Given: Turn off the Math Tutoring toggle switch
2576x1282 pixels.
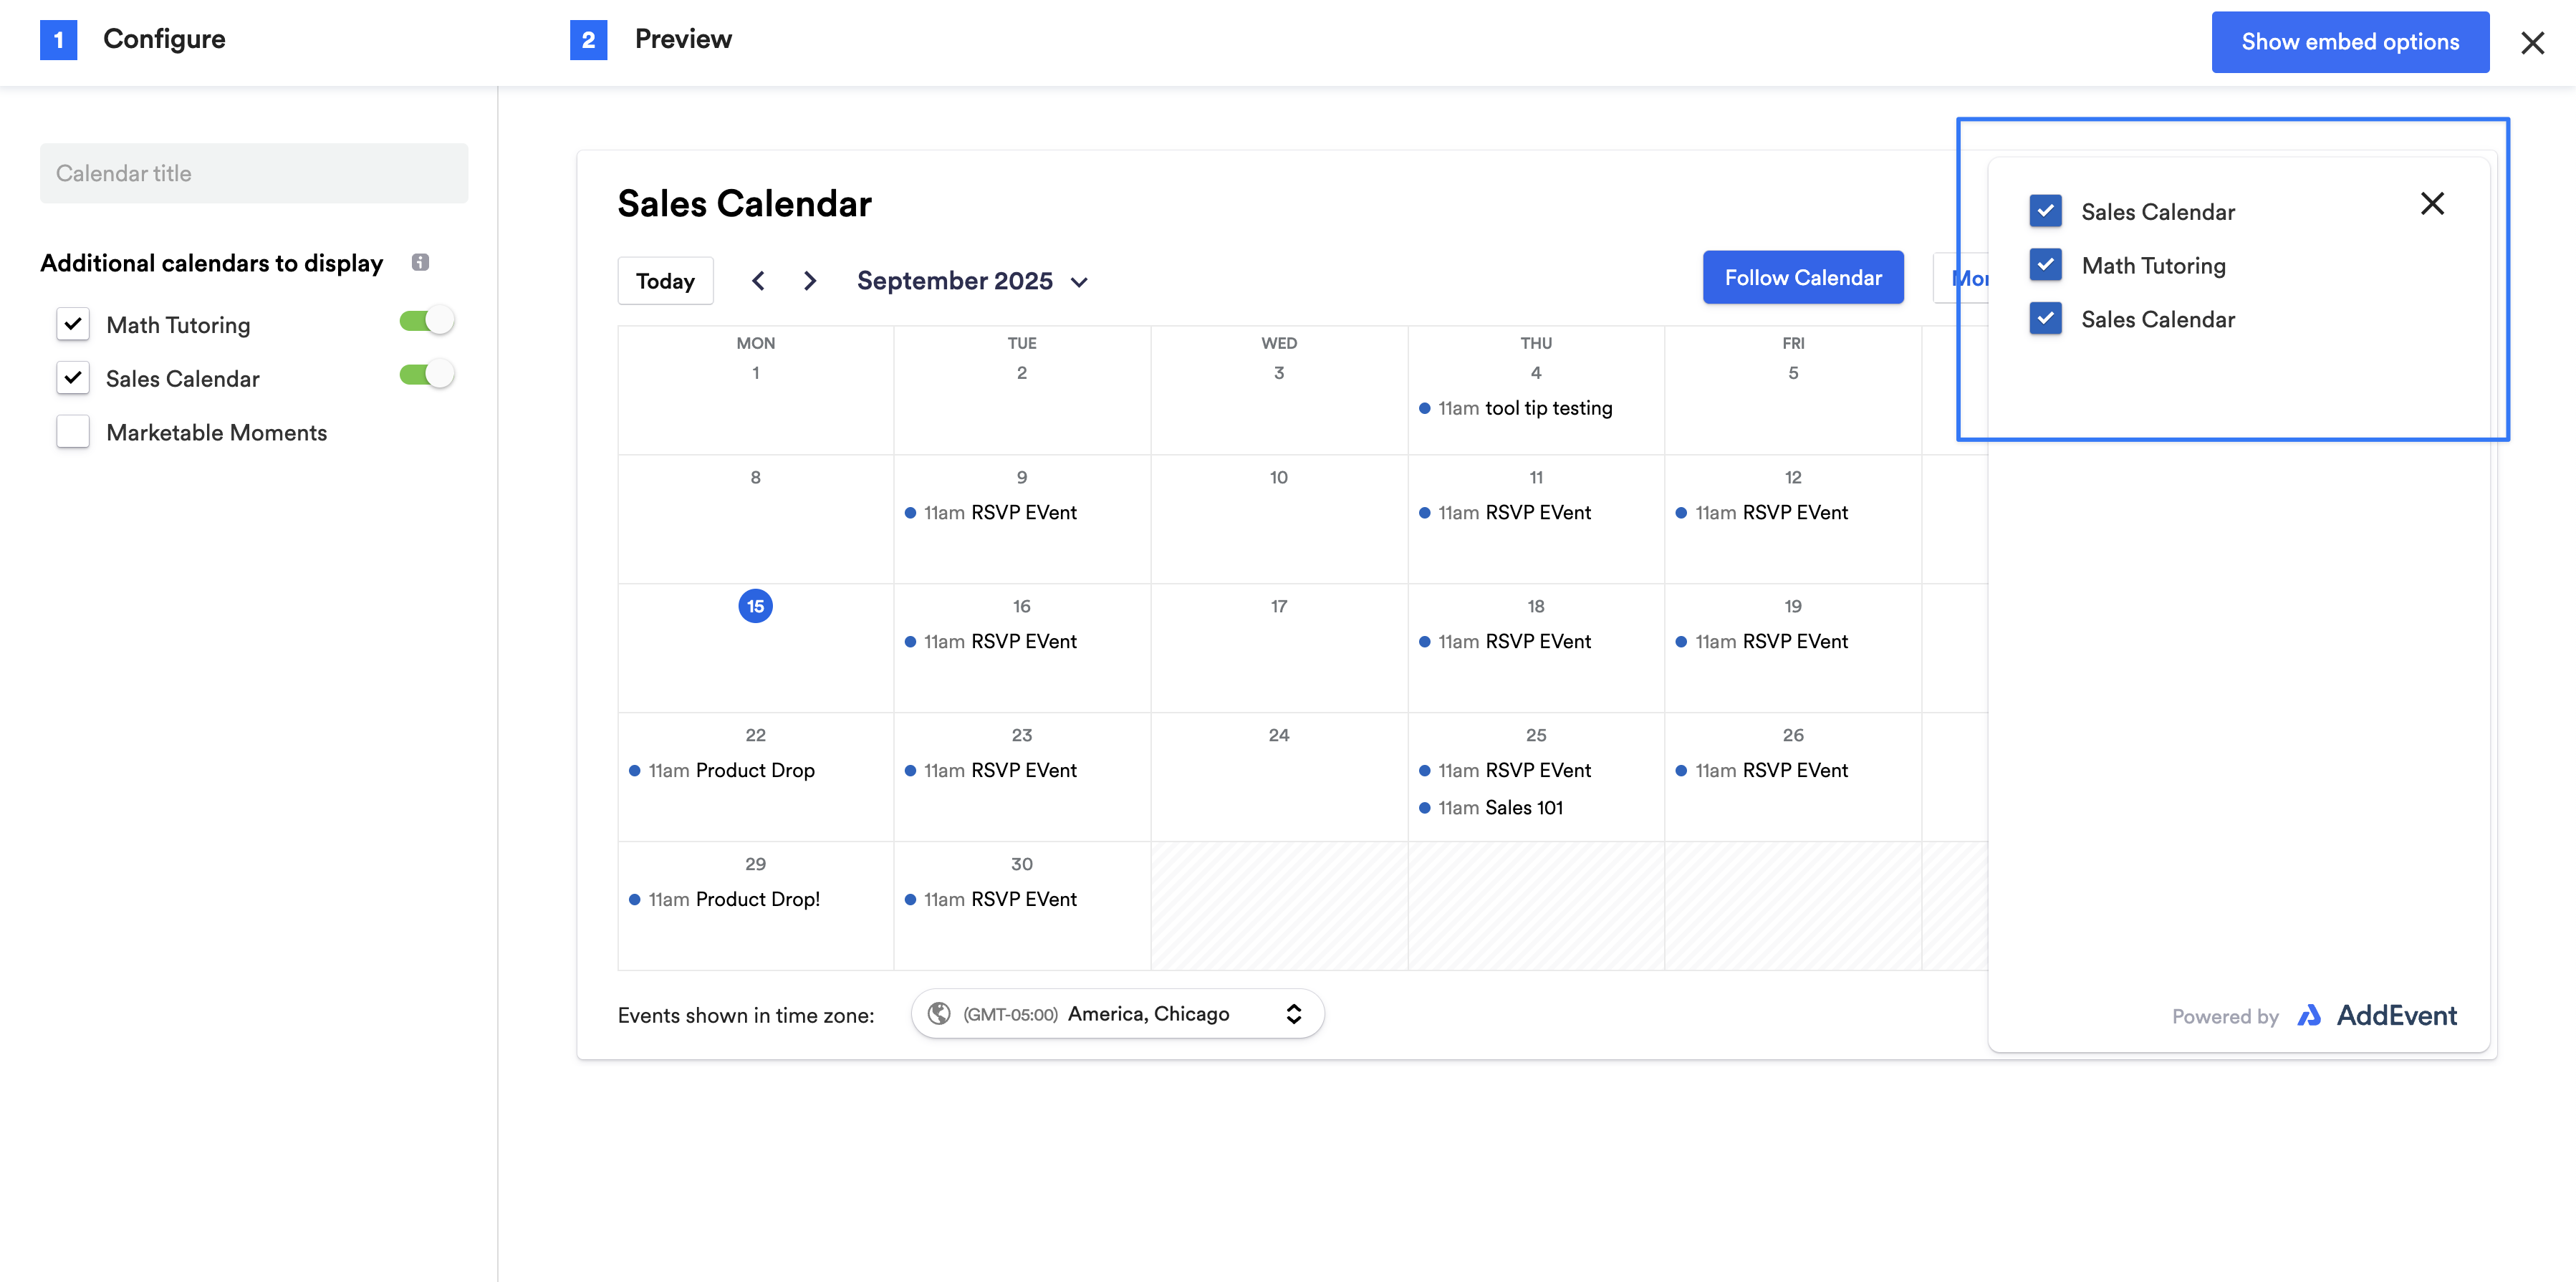Looking at the screenshot, I should pyautogui.click(x=427, y=321).
